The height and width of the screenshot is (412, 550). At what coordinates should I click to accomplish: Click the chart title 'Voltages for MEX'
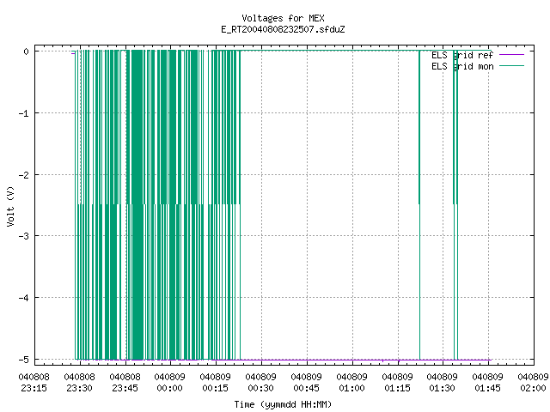[283, 18]
